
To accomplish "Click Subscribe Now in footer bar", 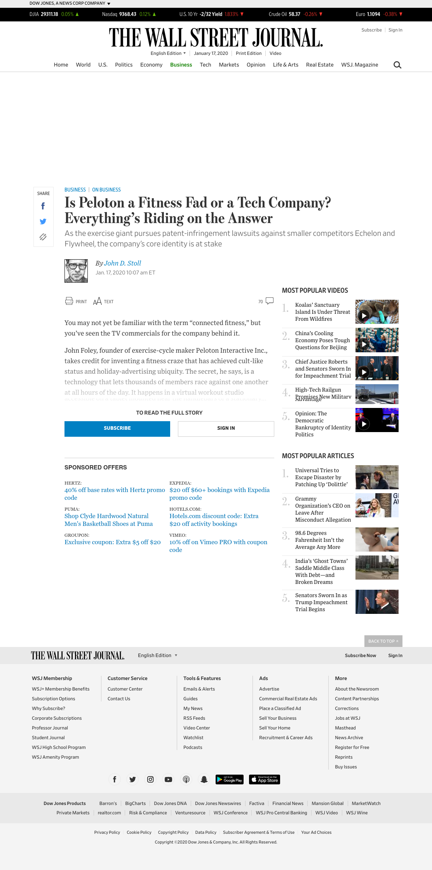I will 361,656.
